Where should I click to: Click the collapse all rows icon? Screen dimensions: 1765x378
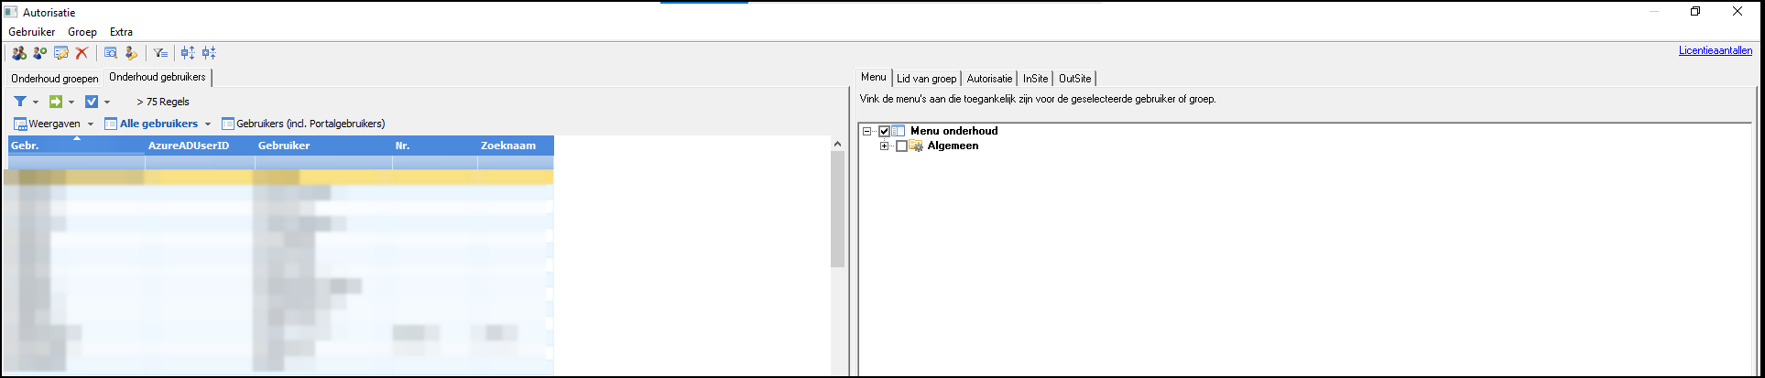click(x=209, y=53)
